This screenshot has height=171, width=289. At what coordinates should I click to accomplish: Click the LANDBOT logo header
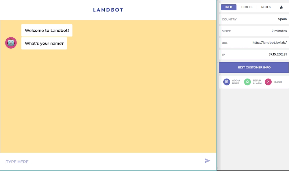(x=108, y=10)
